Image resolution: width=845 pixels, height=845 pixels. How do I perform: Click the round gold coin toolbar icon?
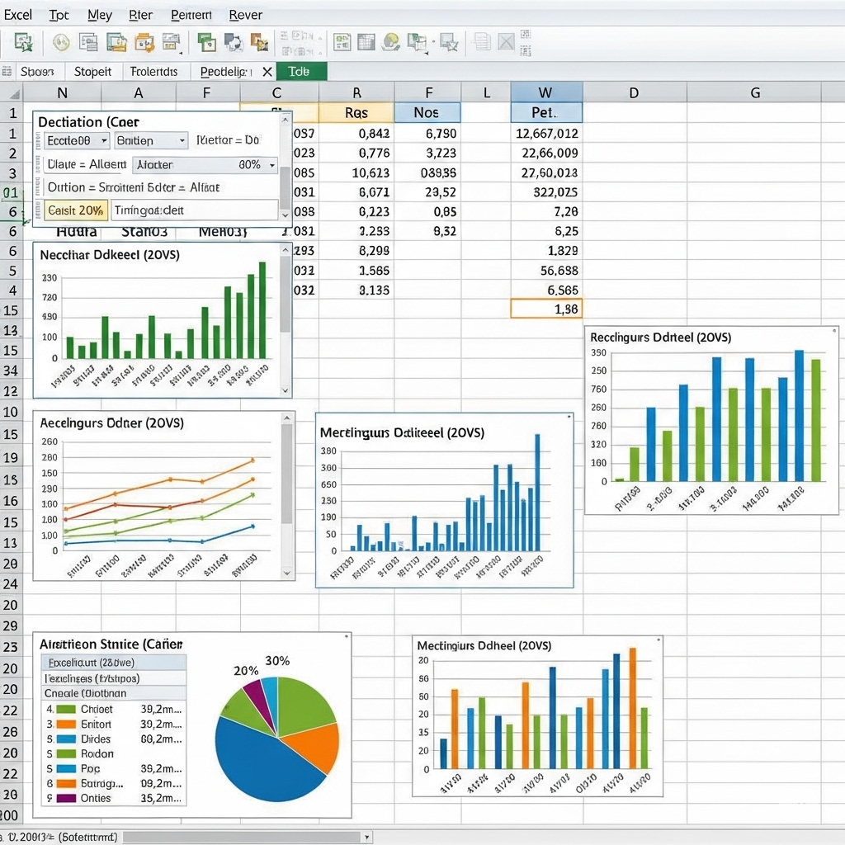61,42
